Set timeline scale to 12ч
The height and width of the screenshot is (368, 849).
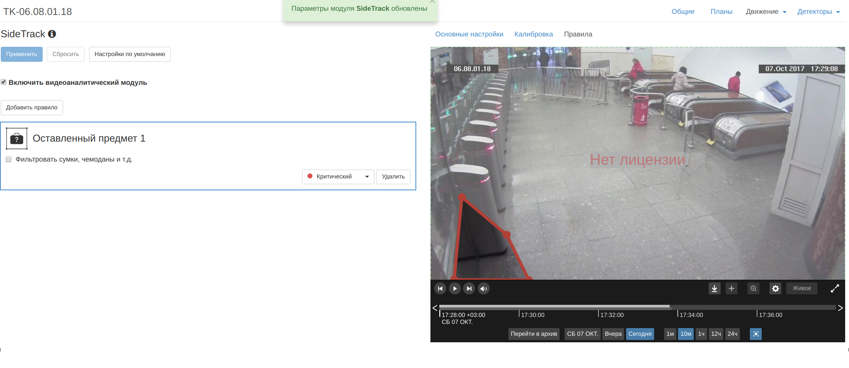click(716, 334)
